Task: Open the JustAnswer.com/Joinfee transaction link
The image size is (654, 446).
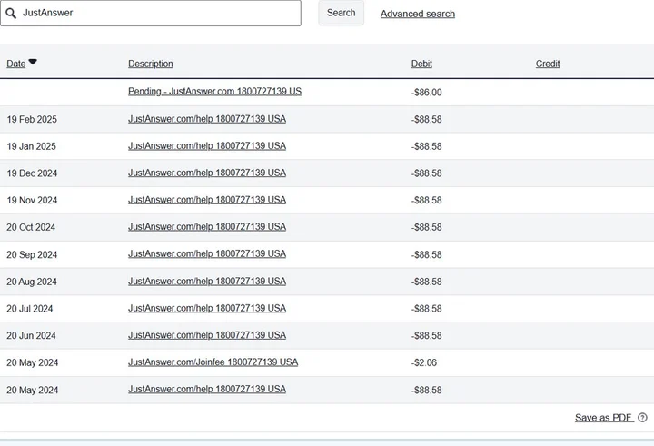Action: 213,362
